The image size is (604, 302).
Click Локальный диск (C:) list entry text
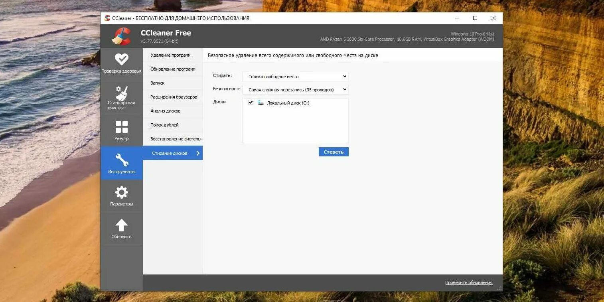click(288, 103)
